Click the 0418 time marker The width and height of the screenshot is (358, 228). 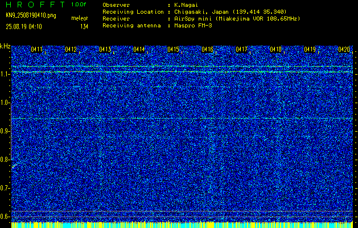click(x=276, y=50)
